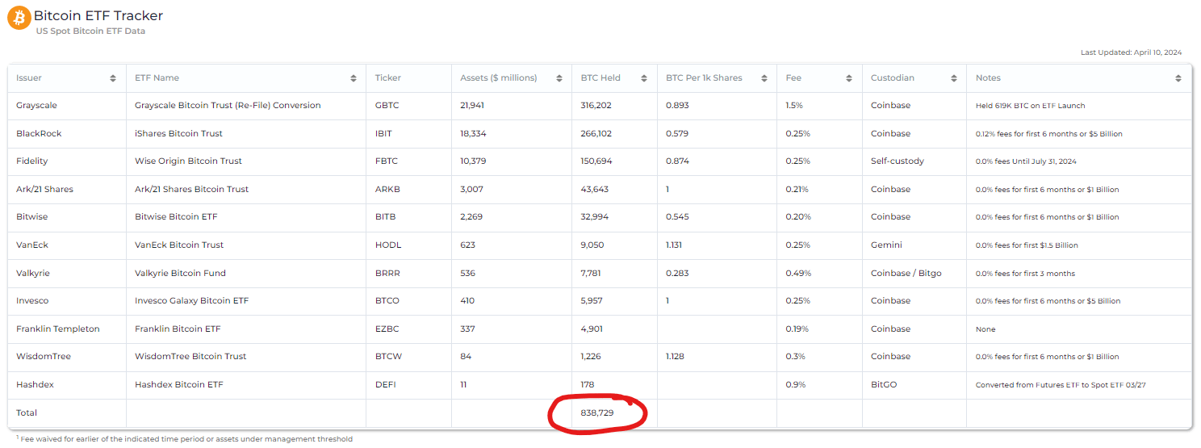The image size is (1201, 448).
Task: Sort table by ETF Name column arrows
Action: (354, 78)
